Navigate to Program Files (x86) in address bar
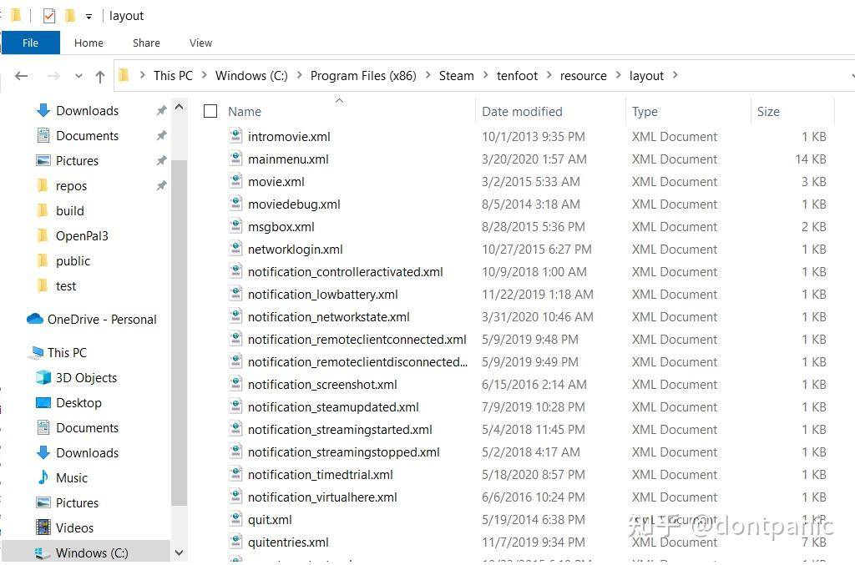Image resolution: width=855 pixels, height=565 pixels. pos(363,76)
